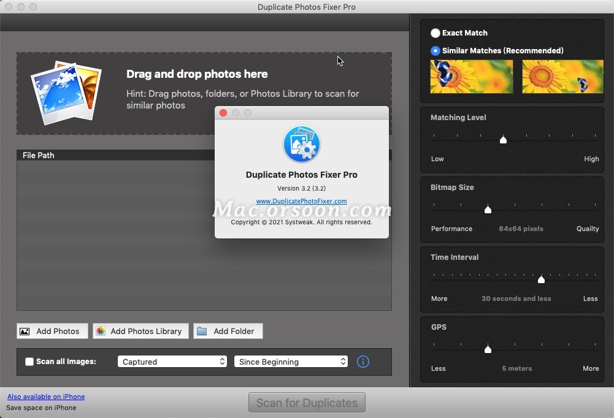The image size is (614, 418).
Task: Click the High label under Matching Level
Action: pos(591,159)
